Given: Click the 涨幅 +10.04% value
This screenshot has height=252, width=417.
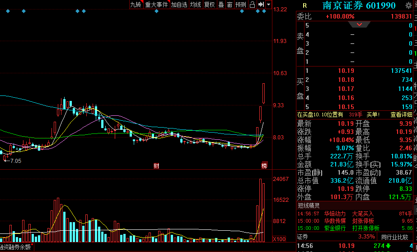Looking at the screenshot, I should 342,140.
